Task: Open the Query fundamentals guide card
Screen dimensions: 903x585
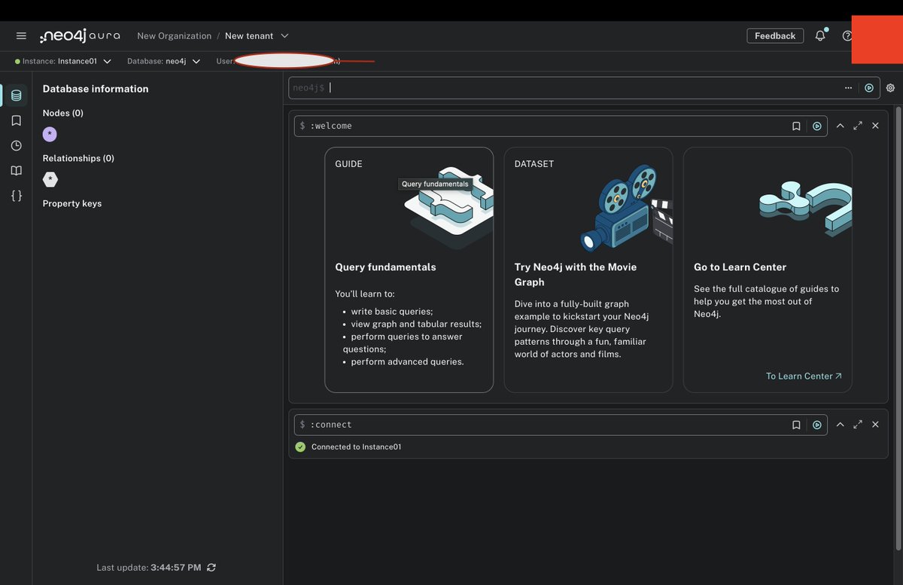Action: tap(409, 270)
